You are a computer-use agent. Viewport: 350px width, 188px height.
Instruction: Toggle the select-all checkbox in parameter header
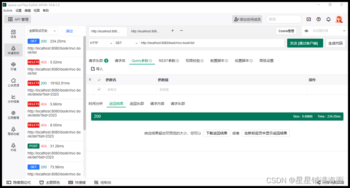[99, 80]
